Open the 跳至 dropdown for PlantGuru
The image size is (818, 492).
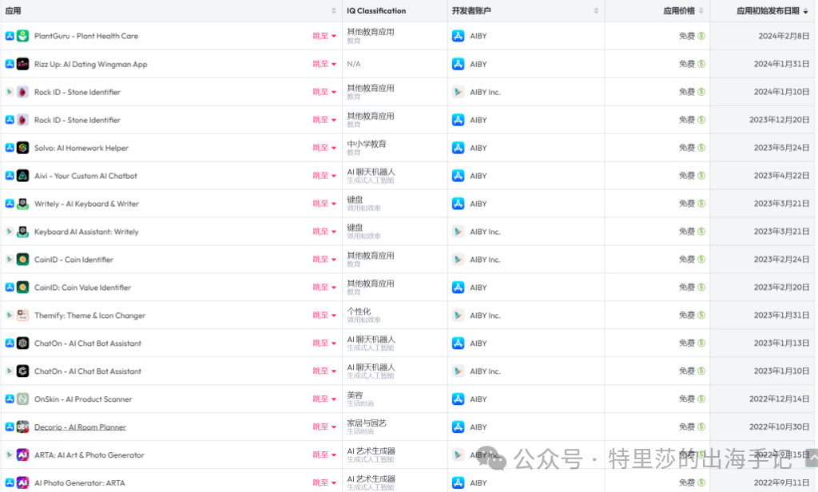[x=324, y=36]
